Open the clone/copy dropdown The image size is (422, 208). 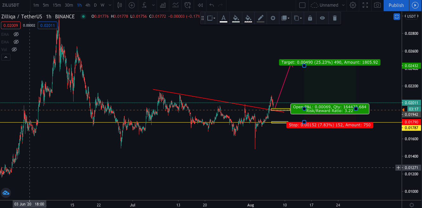298,18
